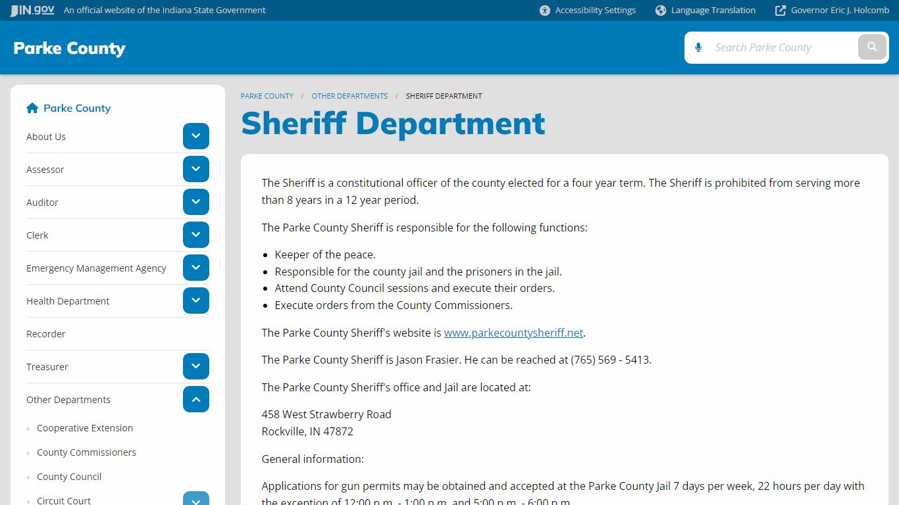899x505 pixels.
Task: Expand the Health Department submenu
Action: [196, 301]
